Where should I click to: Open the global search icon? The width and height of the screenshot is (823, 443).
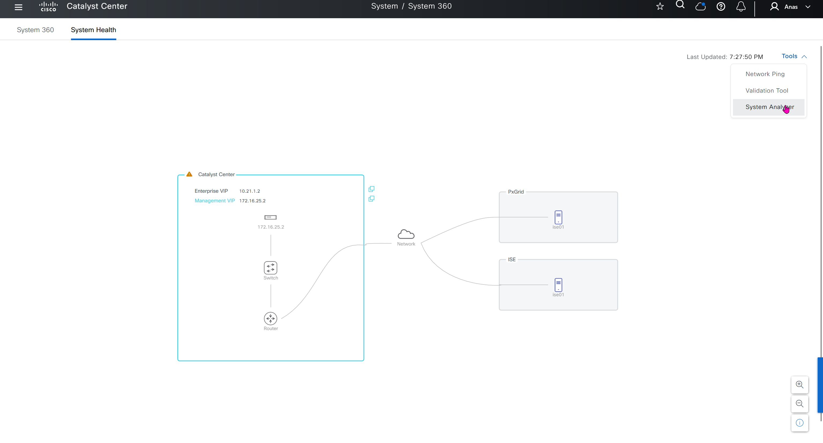680,5
